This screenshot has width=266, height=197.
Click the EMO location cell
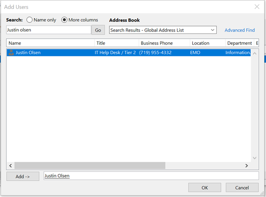click(195, 52)
